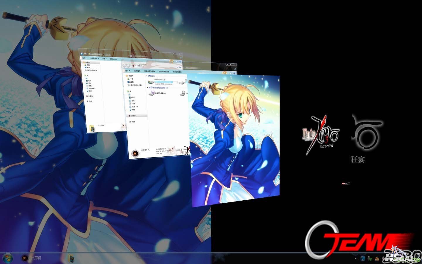This screenshot has width=422, height=264.
Task: Click 卸载或更改程序 in the Computer window toolbar
Action: (x=149, y=71)
